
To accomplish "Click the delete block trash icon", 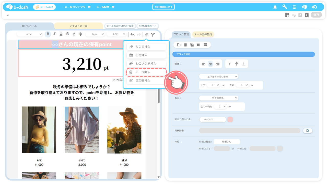I will pyautogui.click(x=185, y=45).
